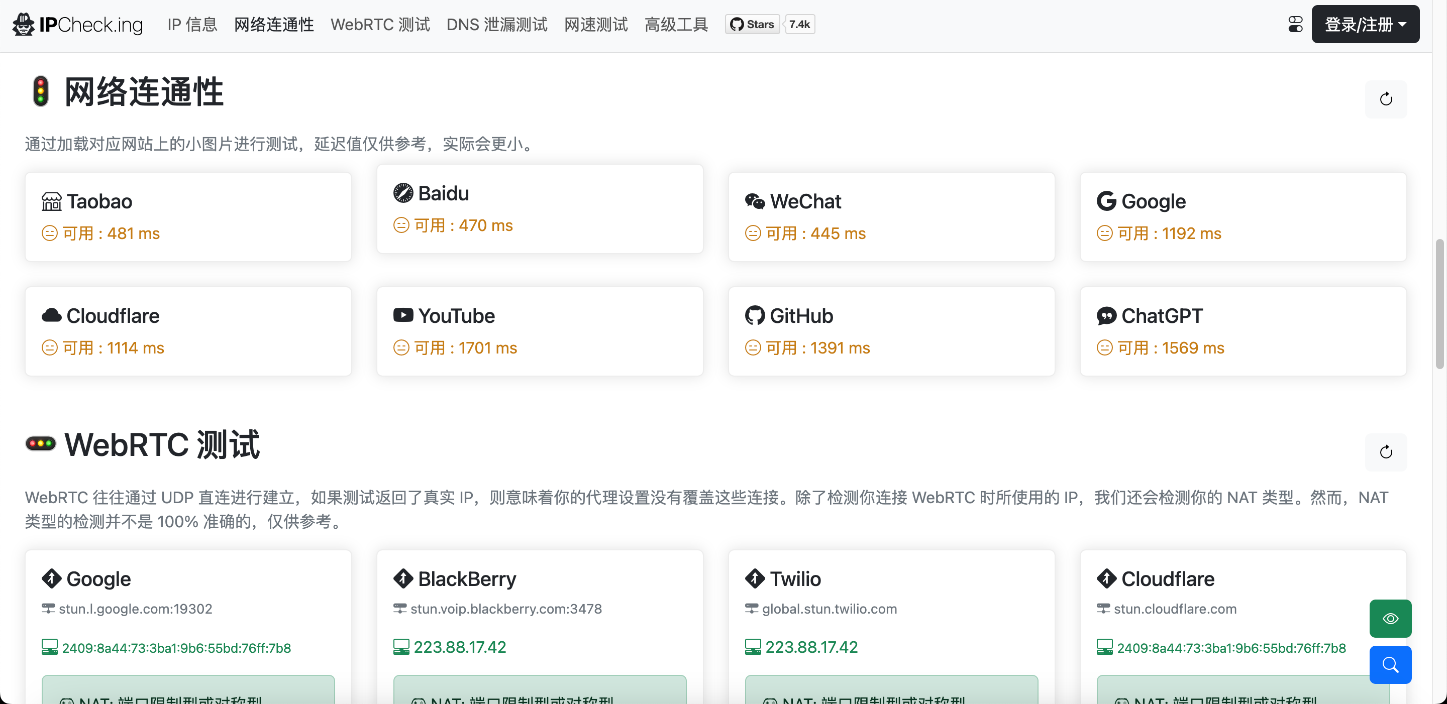Click the BlackBerry STUN diamond icon
This screenshot has height=704, width=1447.
pyautogui.click(x=403, y=578)
